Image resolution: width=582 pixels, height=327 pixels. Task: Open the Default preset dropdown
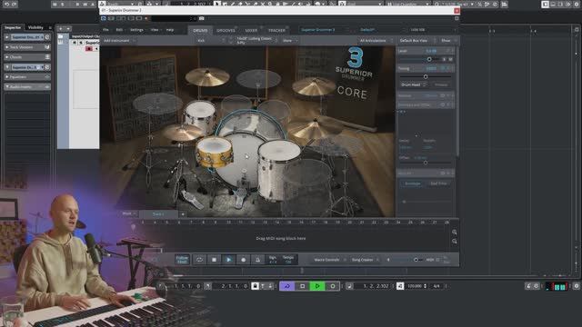click(x=381, y=30)
